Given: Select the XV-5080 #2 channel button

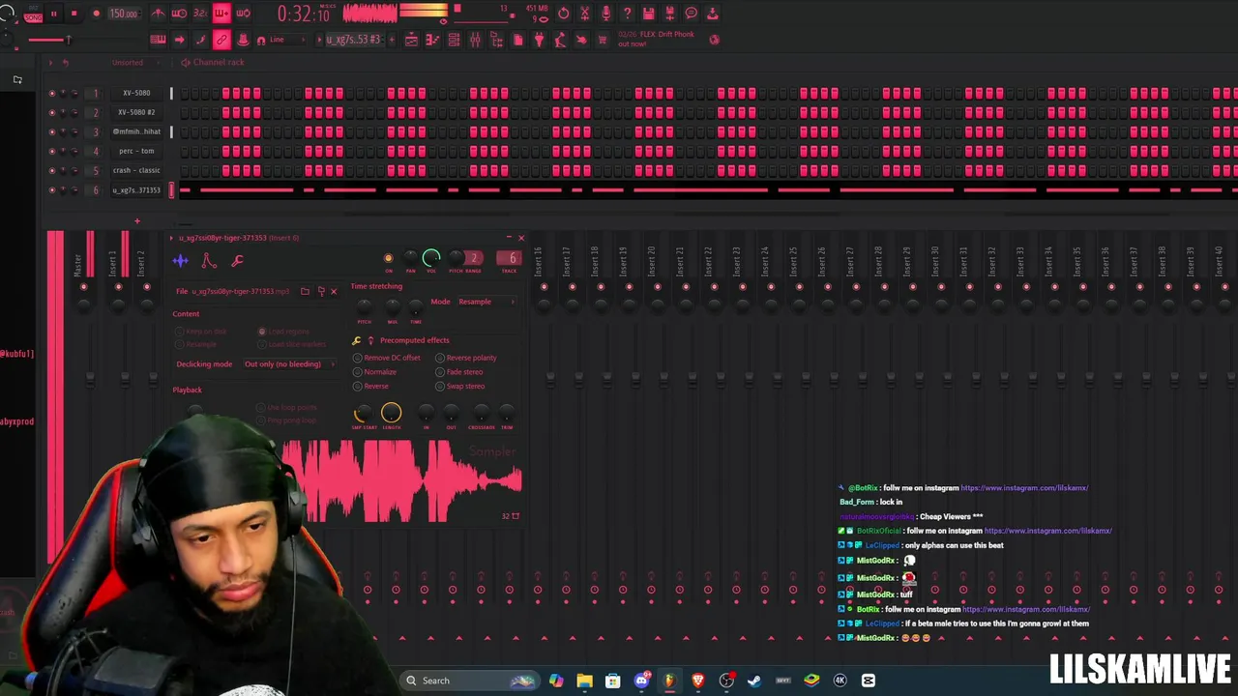Looking at the screenshot, I should (136, 112).
